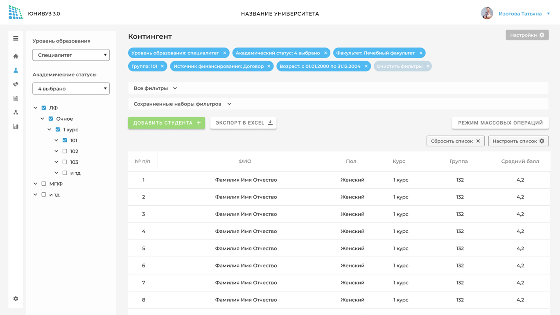Viewport: 560px width, 315px height.
Task: Open the document sidebar icon
Action: click(x=16, y=98)
